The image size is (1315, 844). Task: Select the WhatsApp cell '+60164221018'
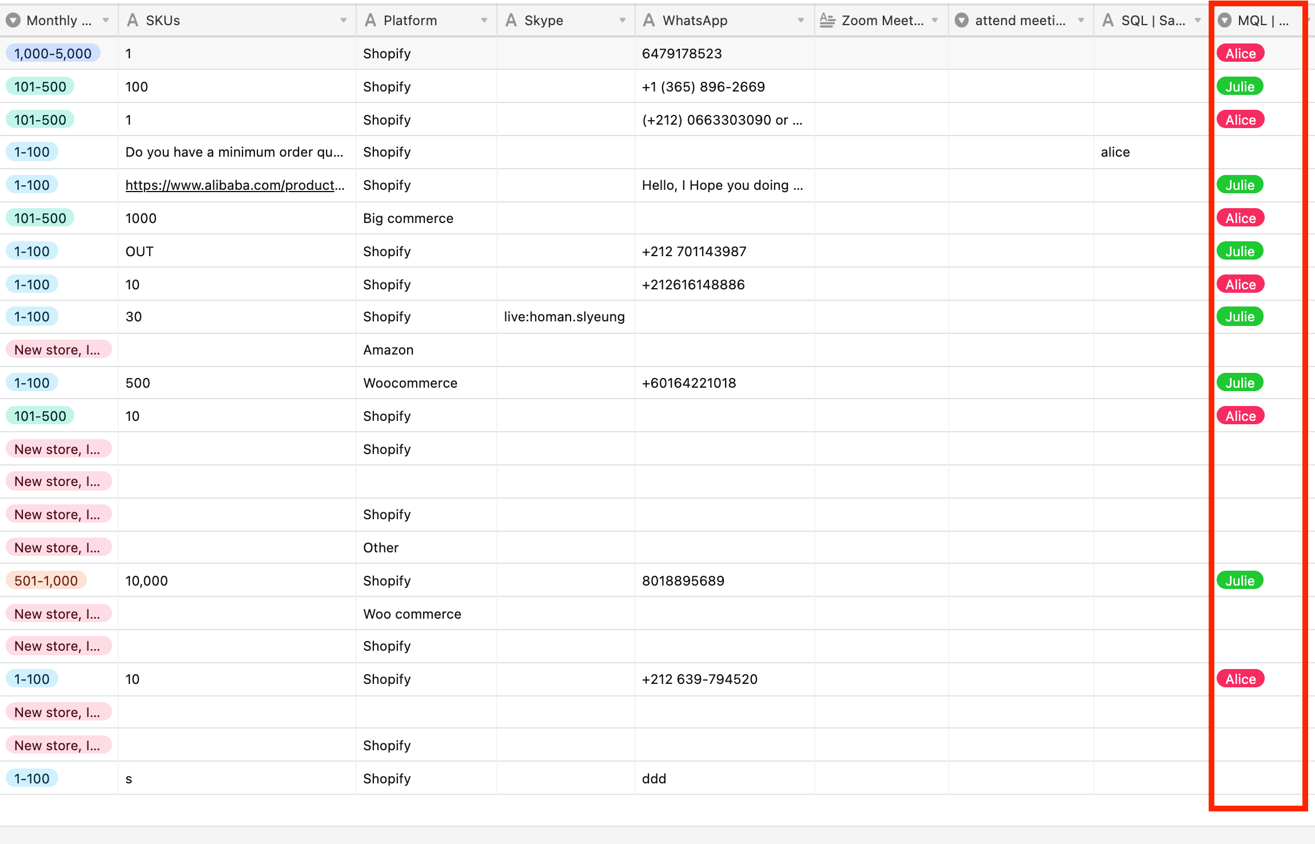point(724,383)
